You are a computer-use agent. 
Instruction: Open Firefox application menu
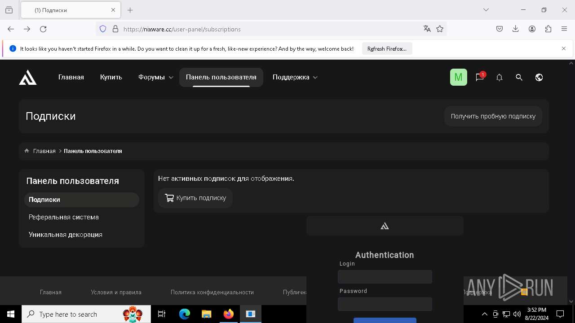pos(564,29)
